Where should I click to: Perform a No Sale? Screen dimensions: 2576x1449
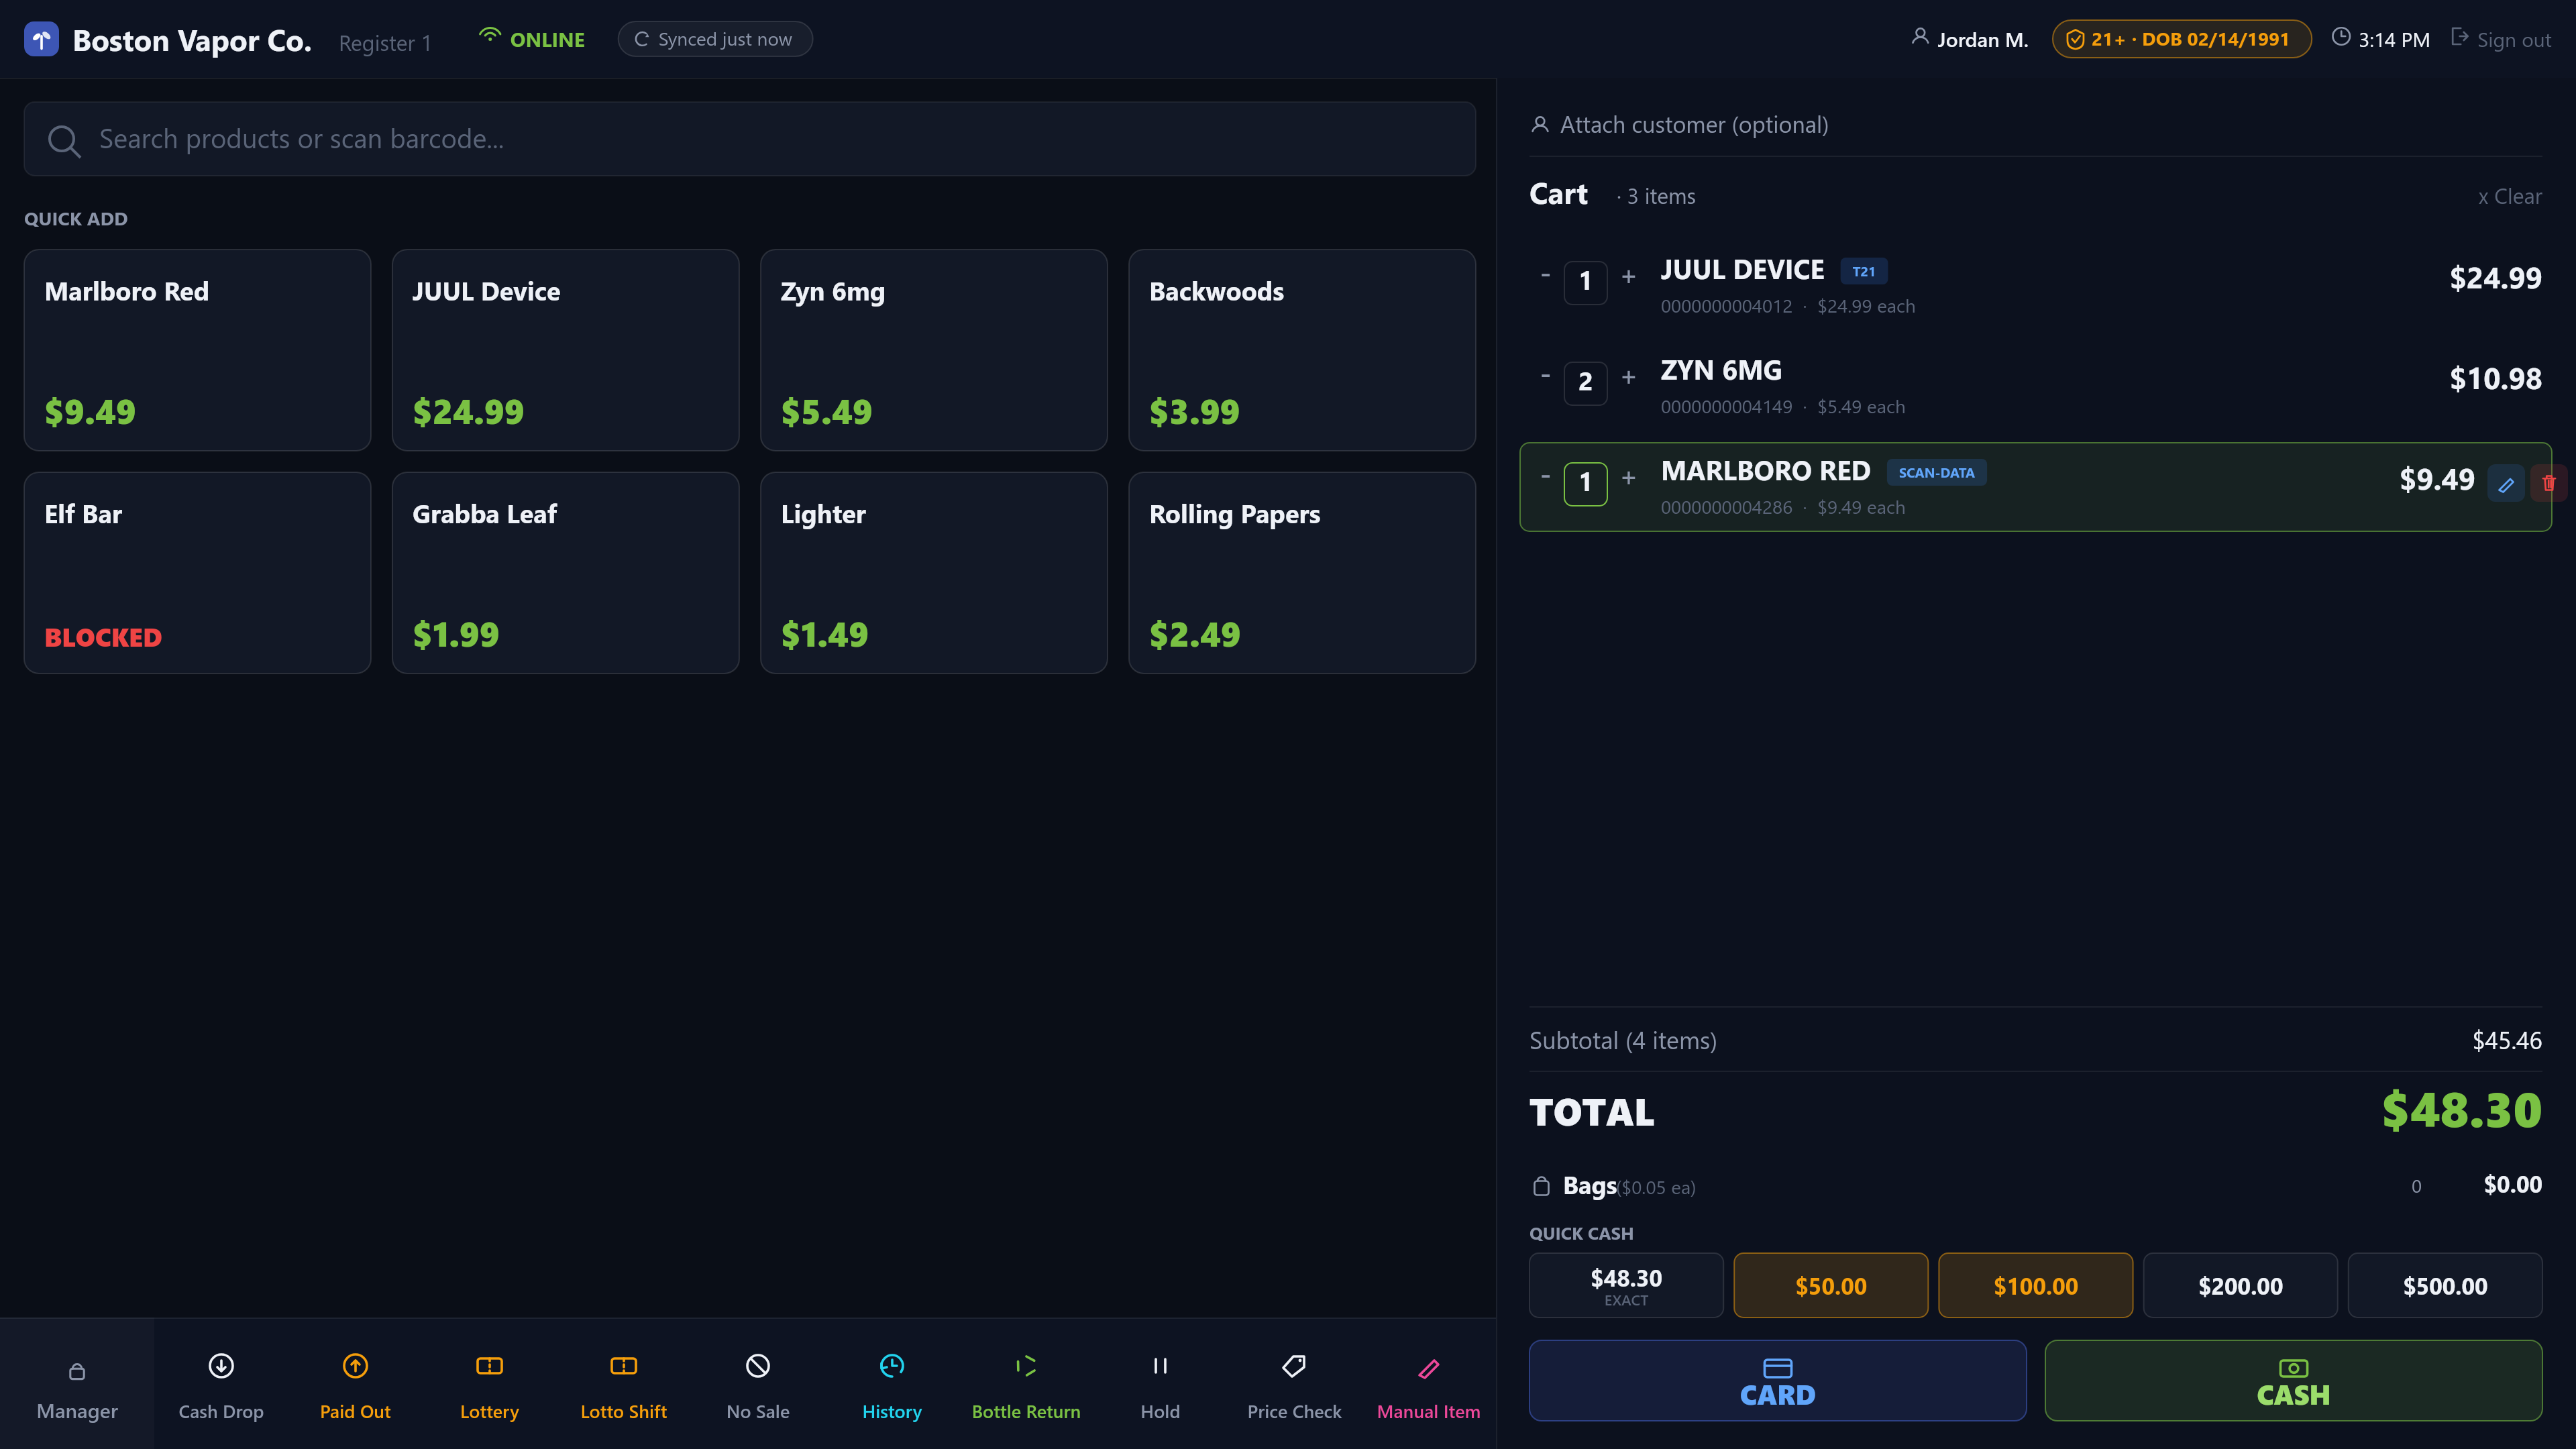(758, 1384)
